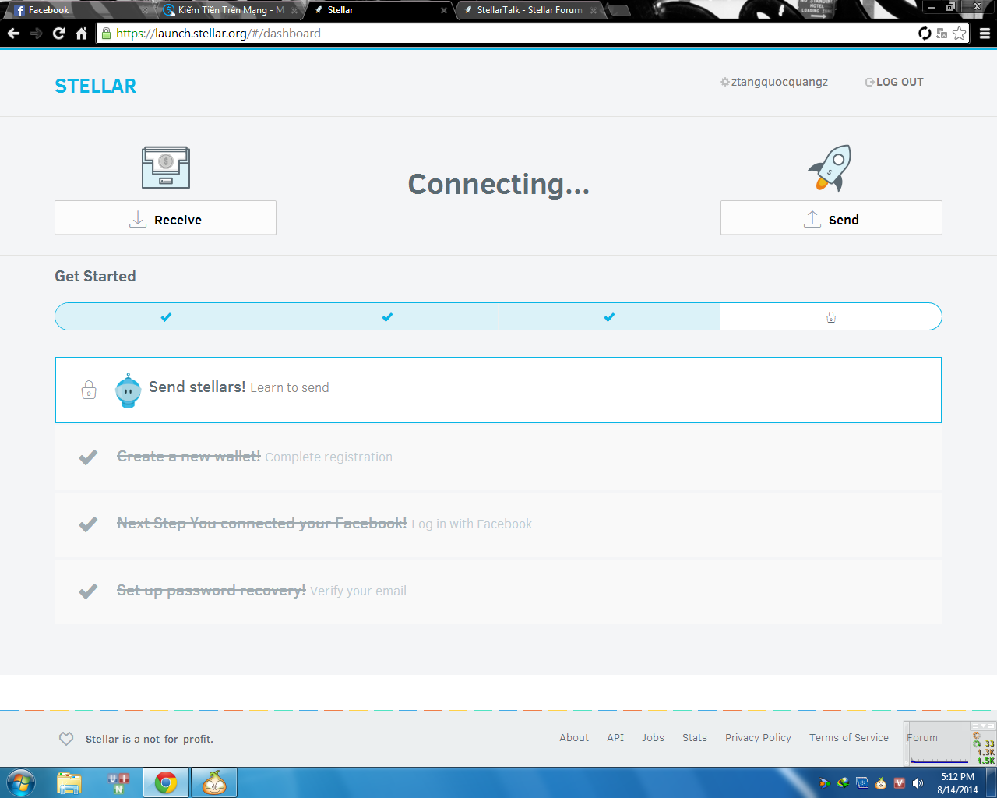
Task: Open the UniKey app in the taskbar
Action: point(118,782)
